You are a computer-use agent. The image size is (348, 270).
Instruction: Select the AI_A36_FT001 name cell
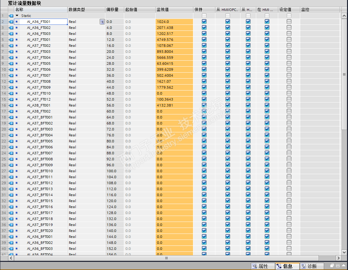[x=41, y=22]
